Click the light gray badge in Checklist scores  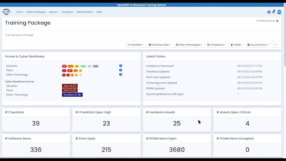click(89, 66)
